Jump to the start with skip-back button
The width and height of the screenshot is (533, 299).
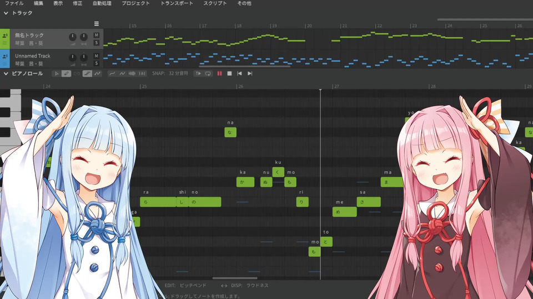pyautogui.click(x=239, y=74)
